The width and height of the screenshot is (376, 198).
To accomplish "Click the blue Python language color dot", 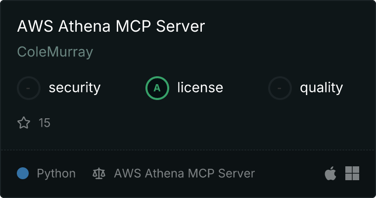I will tap(23, 173).
